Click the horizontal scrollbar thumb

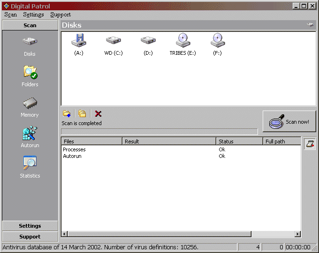tap(159, 234)
